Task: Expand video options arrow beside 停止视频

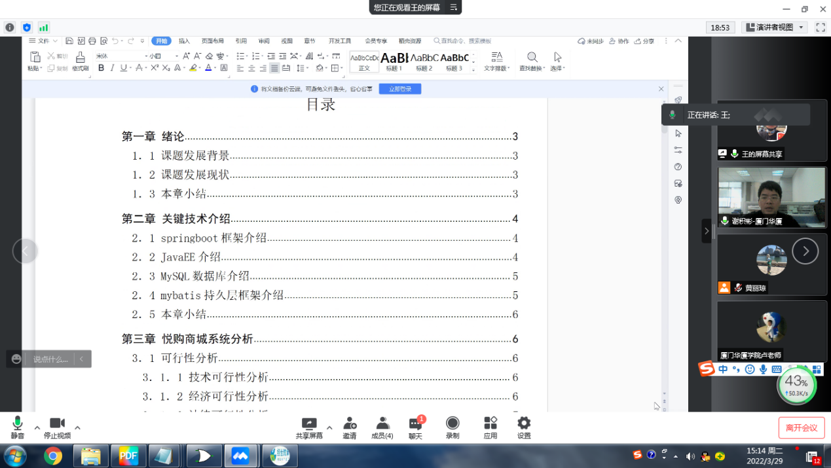Action: (77, 428)
